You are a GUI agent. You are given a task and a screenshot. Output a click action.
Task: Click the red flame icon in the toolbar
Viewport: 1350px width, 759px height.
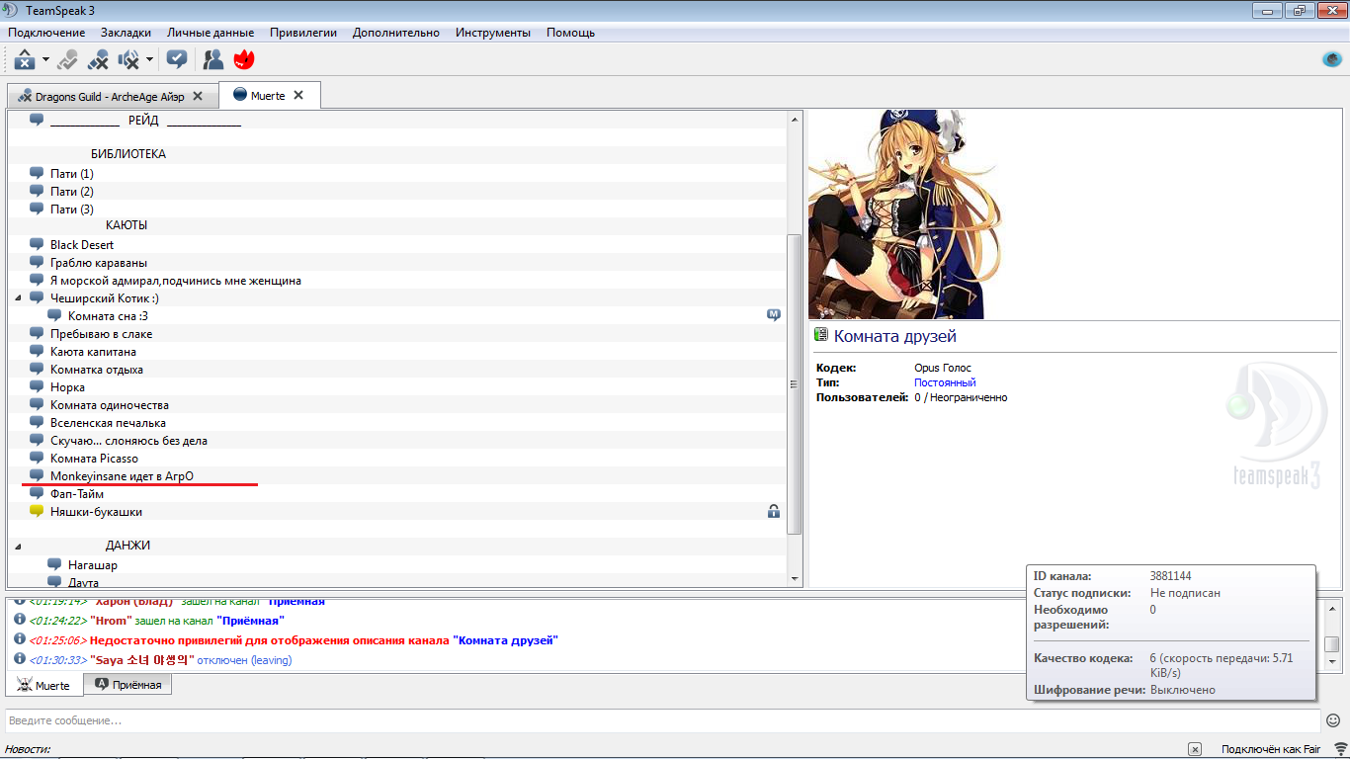(x=244, y=60)
